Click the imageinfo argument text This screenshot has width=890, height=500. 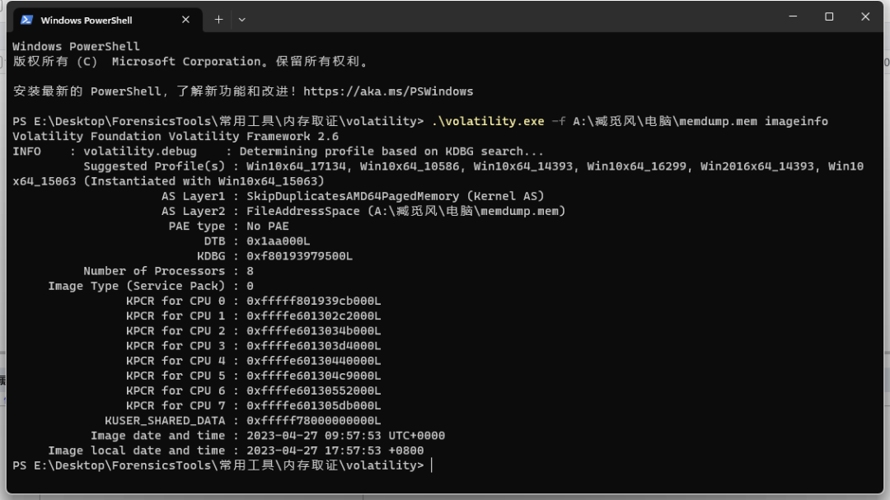click(x=796, y=121)
